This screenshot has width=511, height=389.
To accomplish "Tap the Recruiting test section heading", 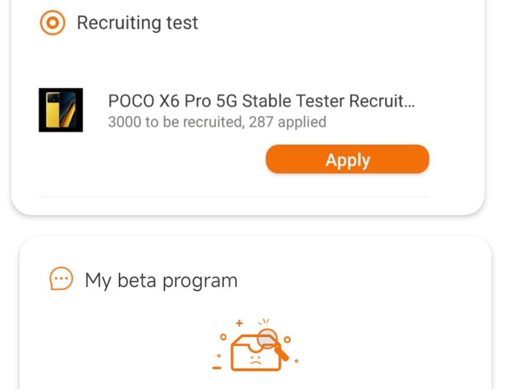I will click(137, 23).
